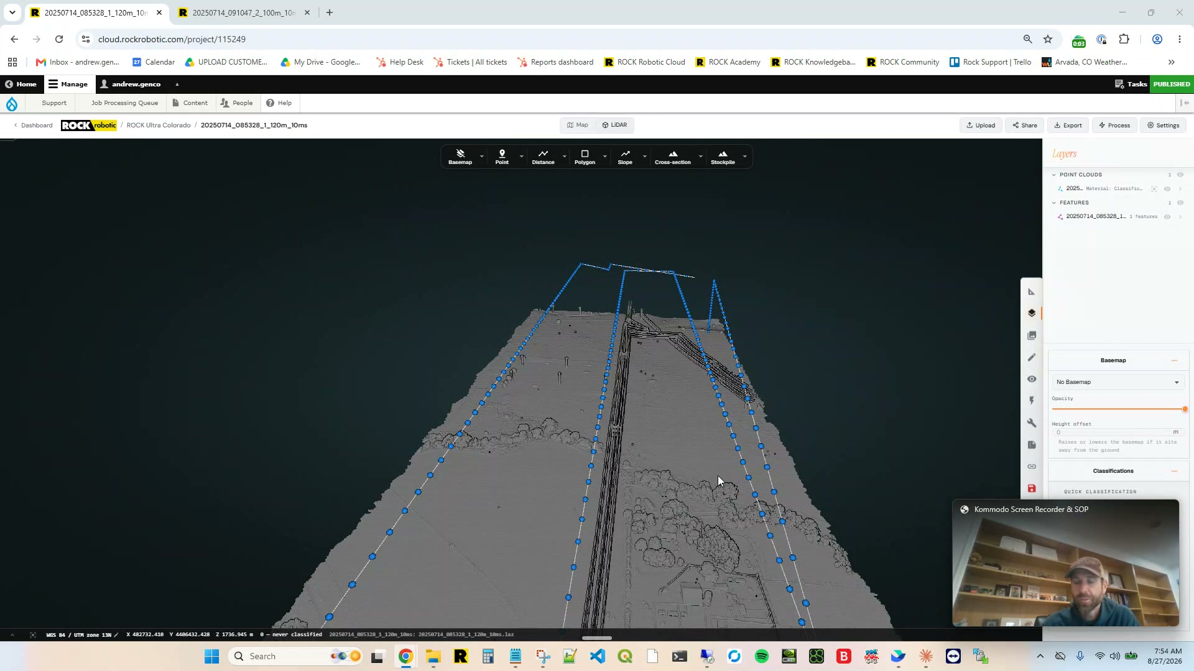The height and width of the screenshot is (671, 1194).
Task: Select the Stockpile measurement tool
Action: (723, 157)
